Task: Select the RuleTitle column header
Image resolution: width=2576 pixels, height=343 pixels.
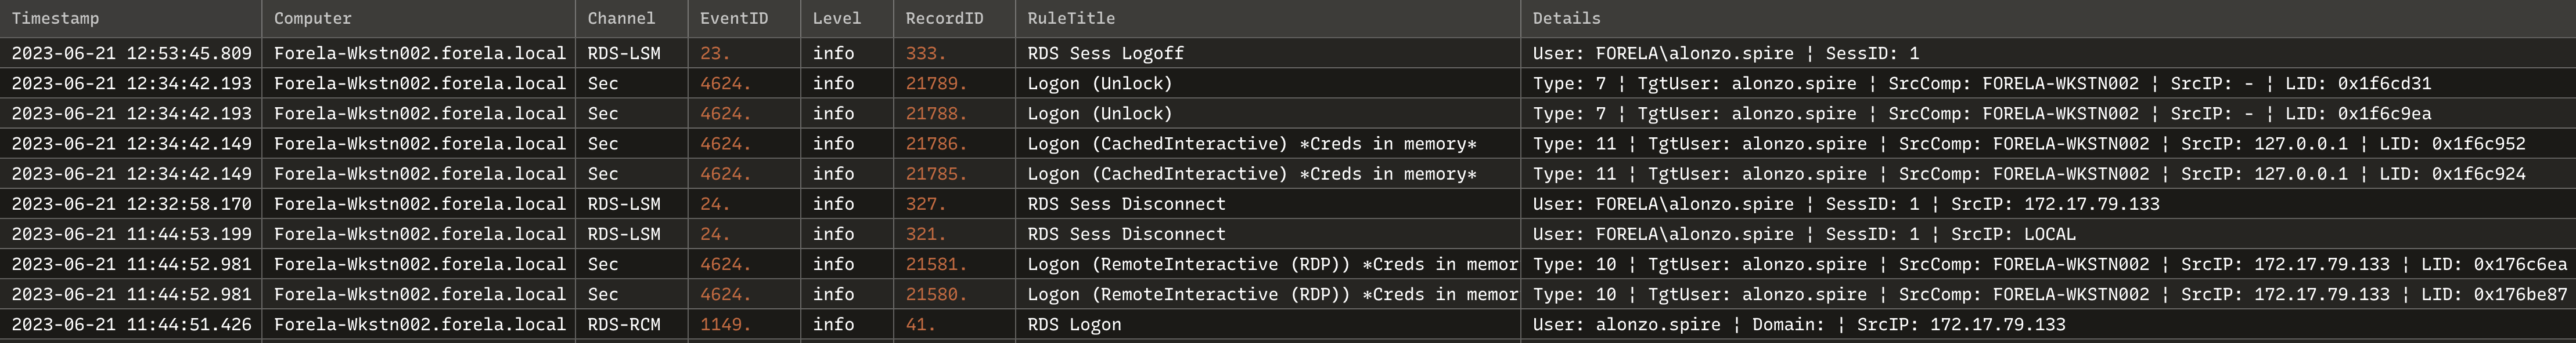Action: 1268,19
